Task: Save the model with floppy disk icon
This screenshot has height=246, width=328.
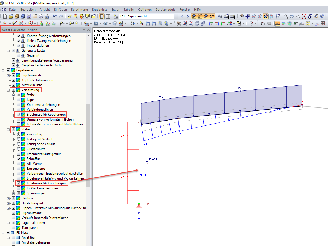Action: (29, 16)
